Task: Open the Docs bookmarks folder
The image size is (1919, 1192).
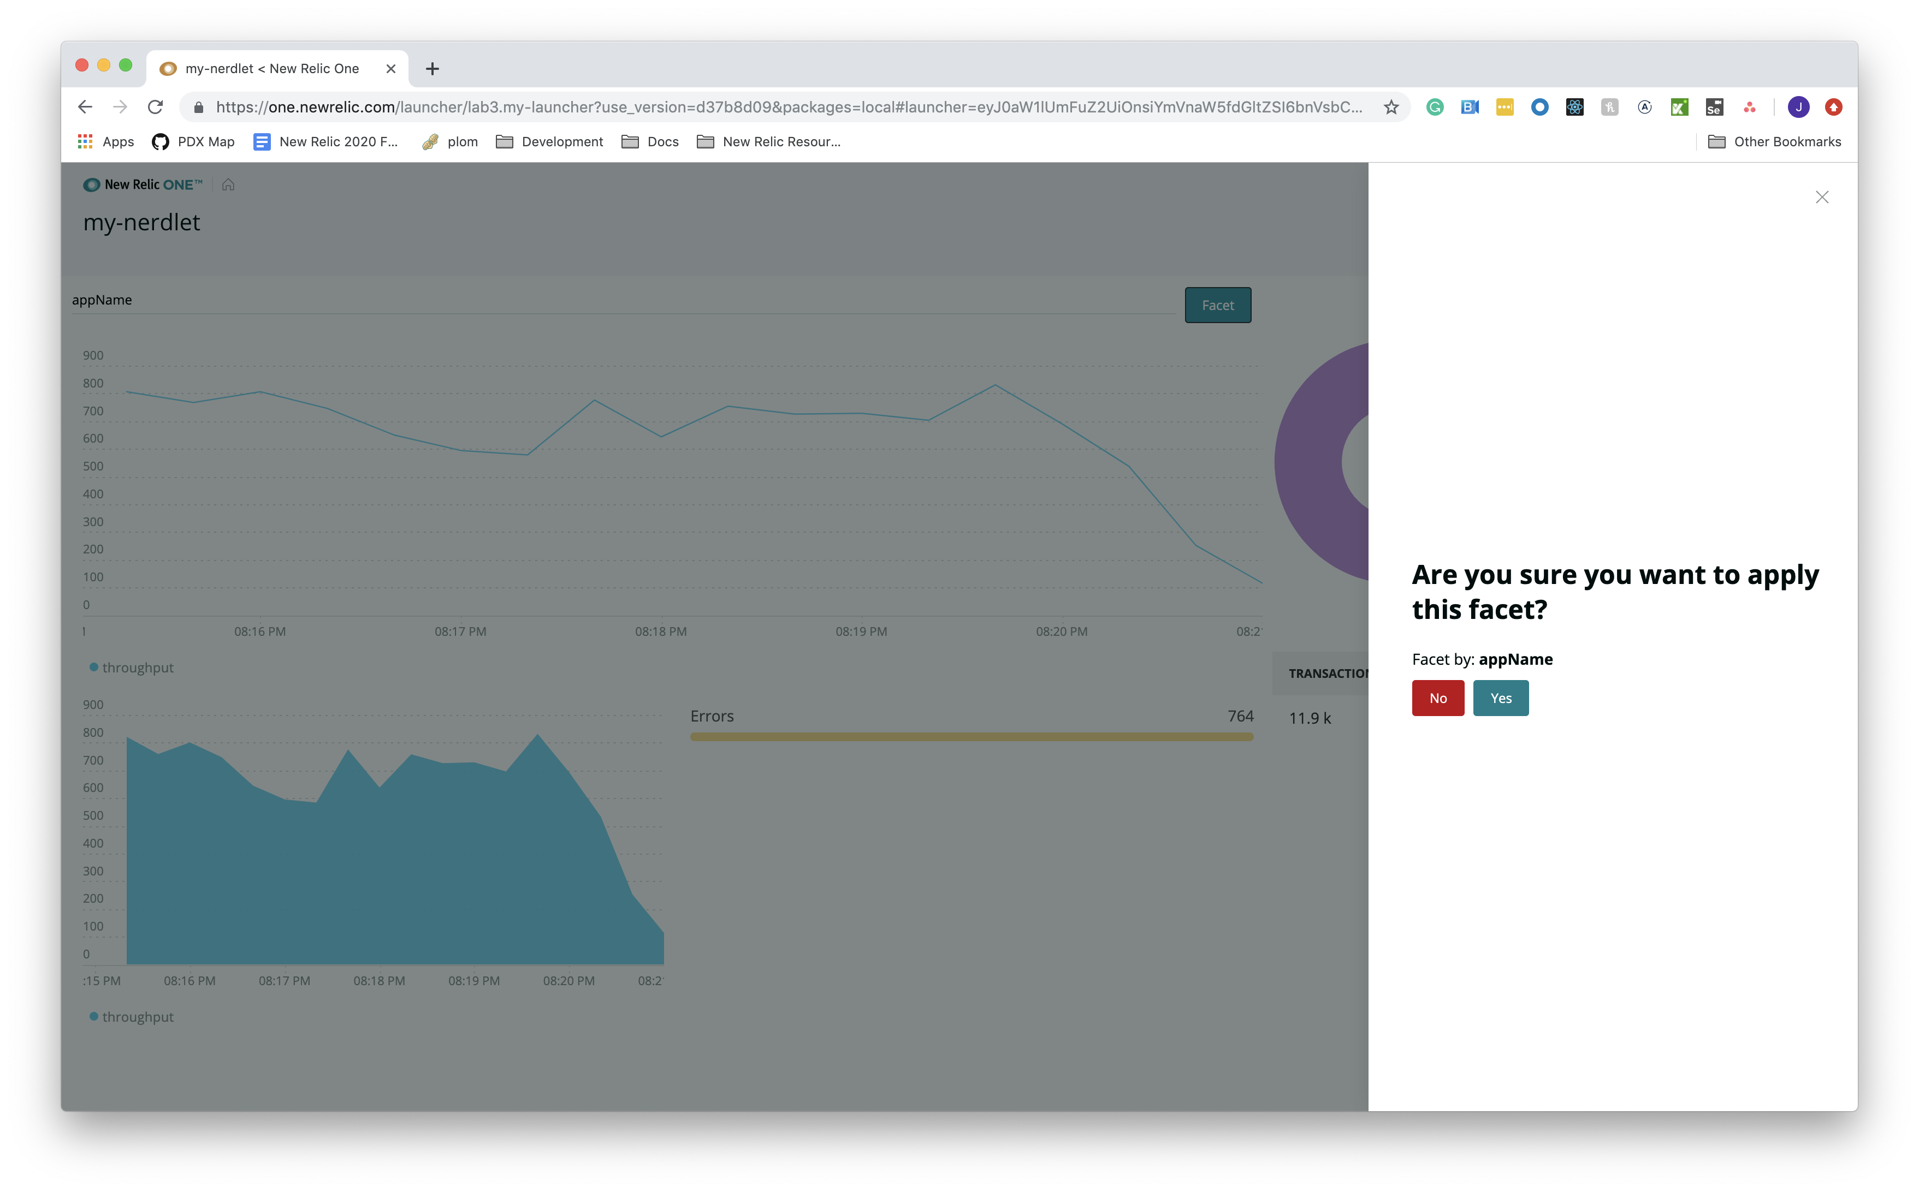Action: point(650,142)
